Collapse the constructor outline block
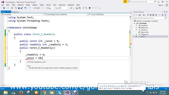169x95 pixels. [x=7, y=48]
